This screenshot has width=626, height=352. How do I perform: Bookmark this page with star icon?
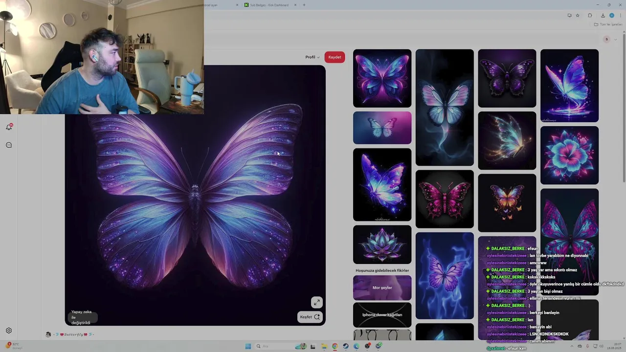[x=578, y=16]
